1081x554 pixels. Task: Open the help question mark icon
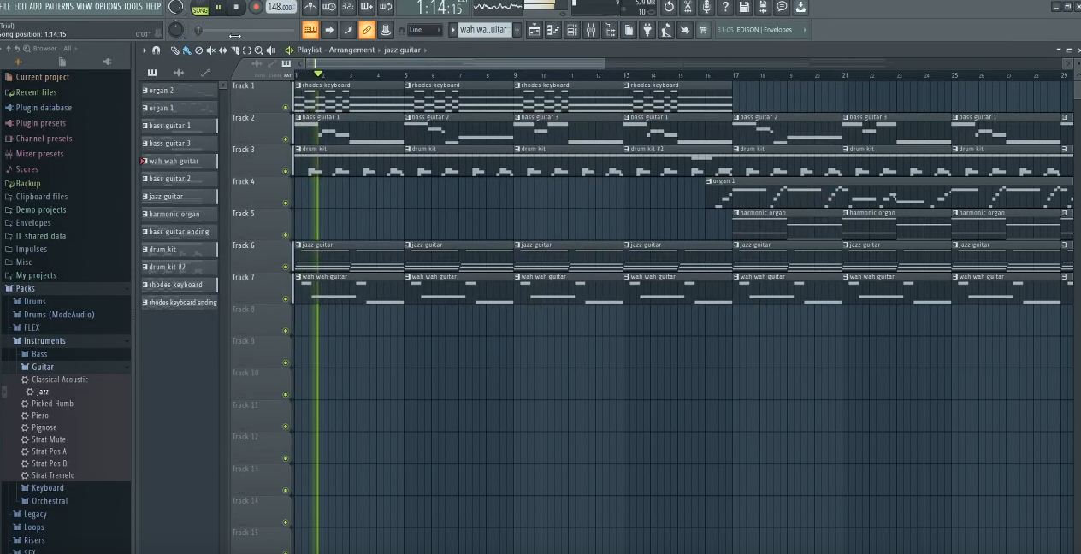(726, 7)
